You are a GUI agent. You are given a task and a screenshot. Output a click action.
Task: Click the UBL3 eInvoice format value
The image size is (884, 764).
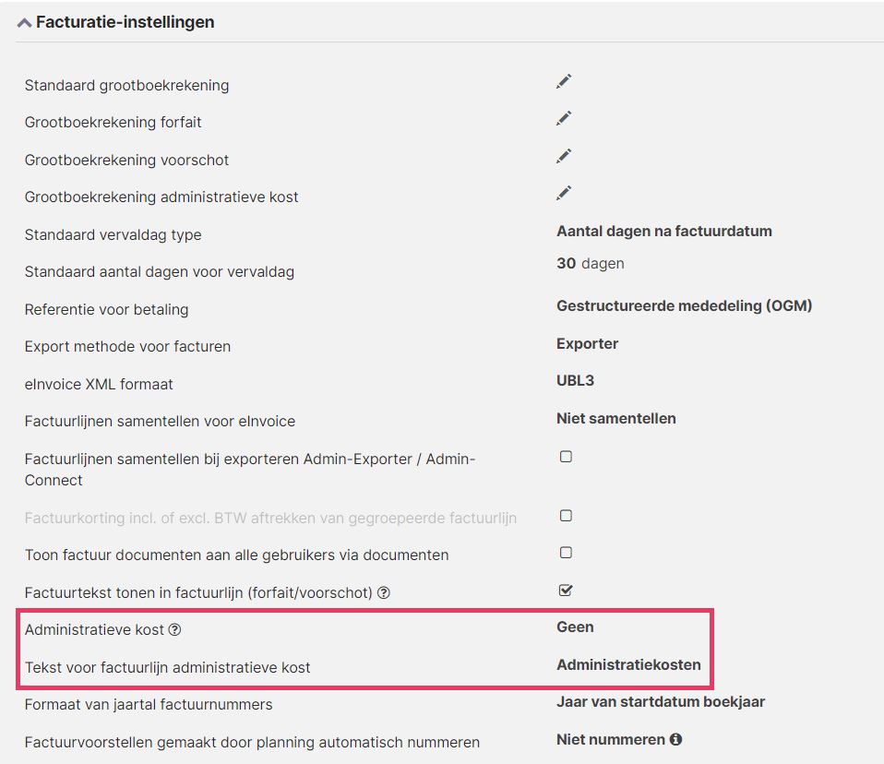click(575, 380)
